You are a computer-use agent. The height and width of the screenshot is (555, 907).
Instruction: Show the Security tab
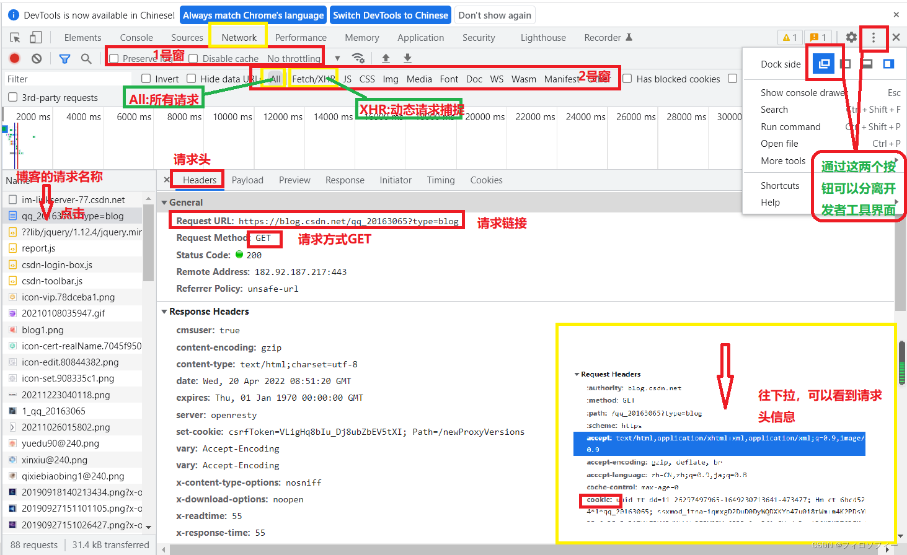[x=479, y=38]
